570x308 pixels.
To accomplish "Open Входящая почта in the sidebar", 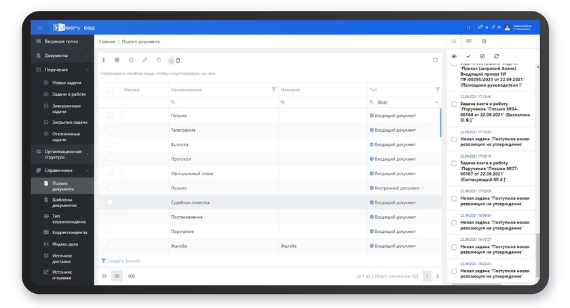I will click(61, 41).
